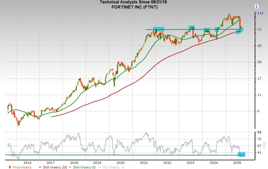The width and height of the screenshot is (268, 169).
Task: Click the 2018 year label on time axis
Action: click(74, 163)
